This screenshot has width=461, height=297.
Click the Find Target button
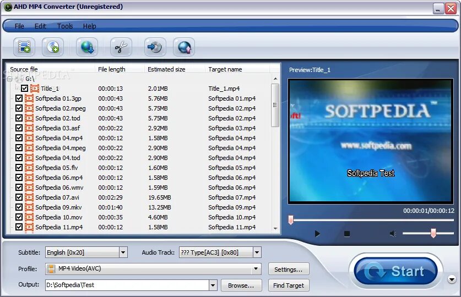pos(289,285)
